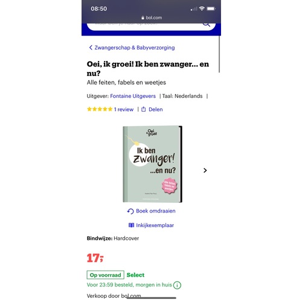
Task: Click the Delen share link
Action: (155, 109)
